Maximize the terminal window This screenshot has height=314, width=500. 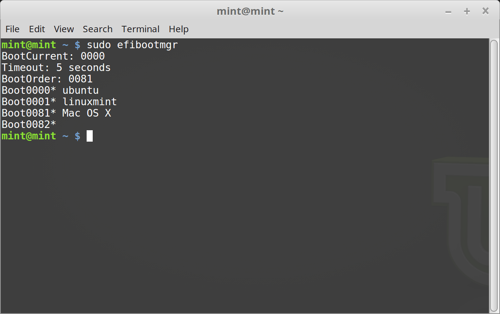click(467, 11)
